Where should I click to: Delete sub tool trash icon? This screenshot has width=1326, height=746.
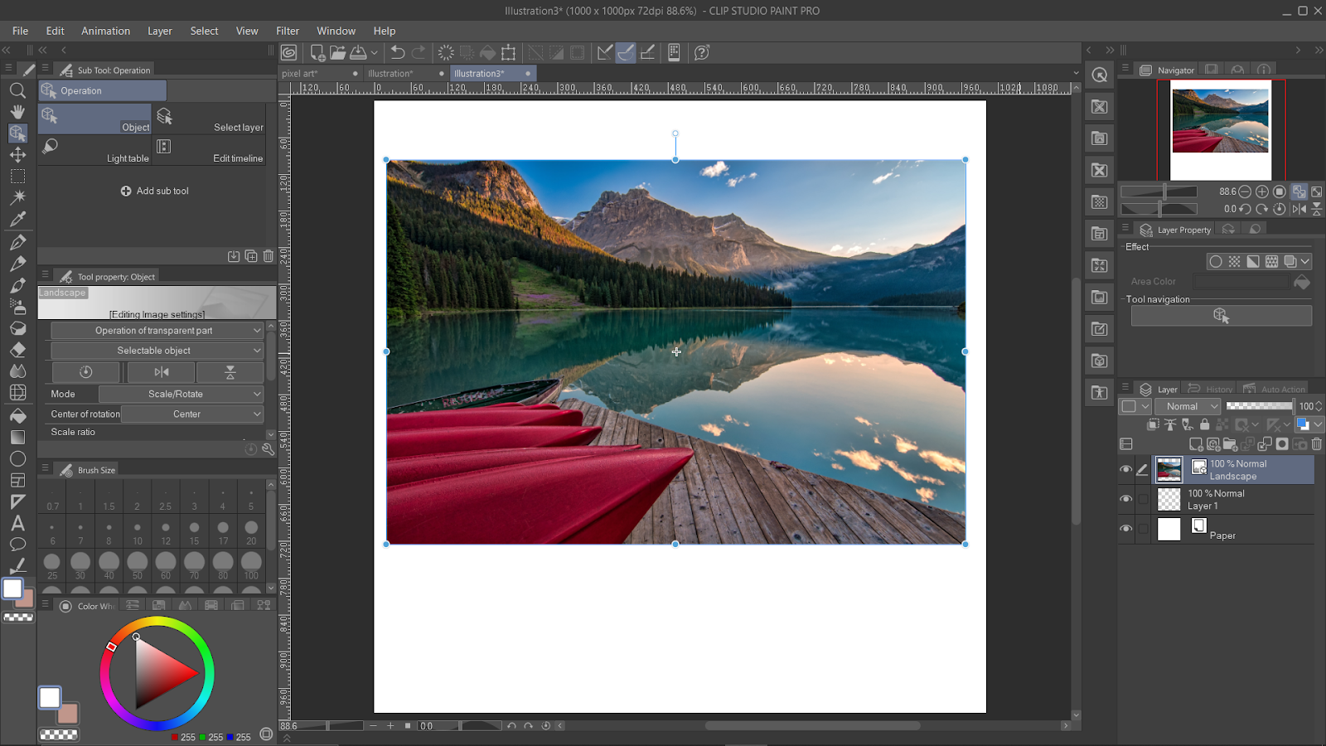click(268, 256)
